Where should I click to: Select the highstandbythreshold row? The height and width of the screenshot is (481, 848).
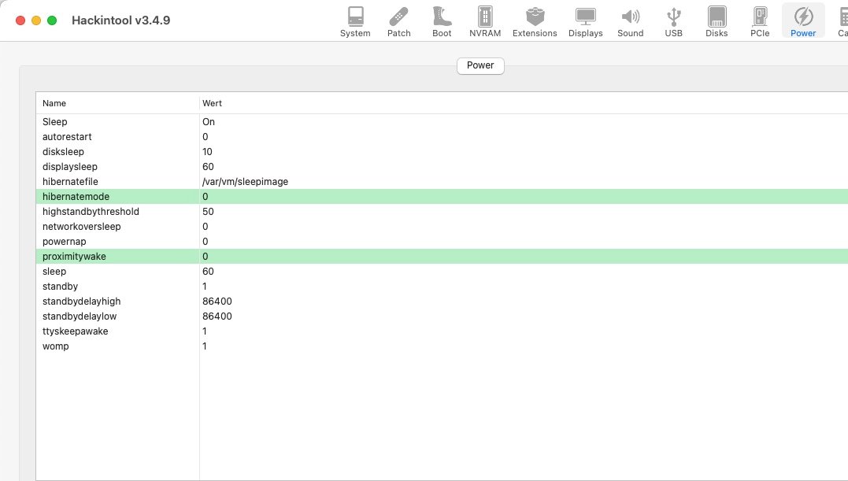pyautogui.click(x=442, y=211)
